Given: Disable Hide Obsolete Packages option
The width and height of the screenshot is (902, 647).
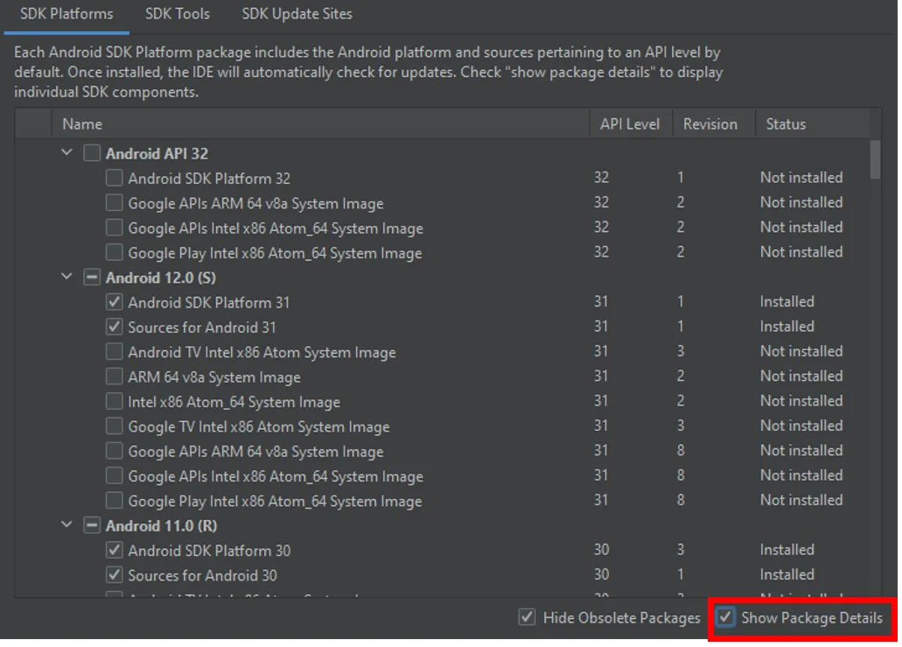Looking at the screenshot, I should click(x=527, y=618).
